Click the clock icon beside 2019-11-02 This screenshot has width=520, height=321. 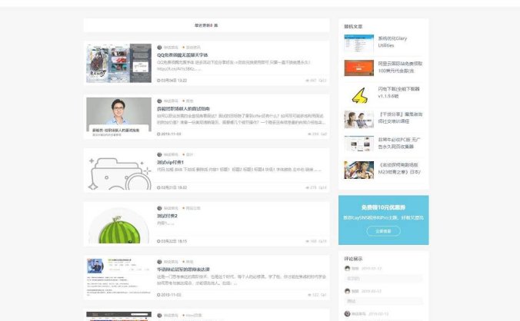[158, 295]
